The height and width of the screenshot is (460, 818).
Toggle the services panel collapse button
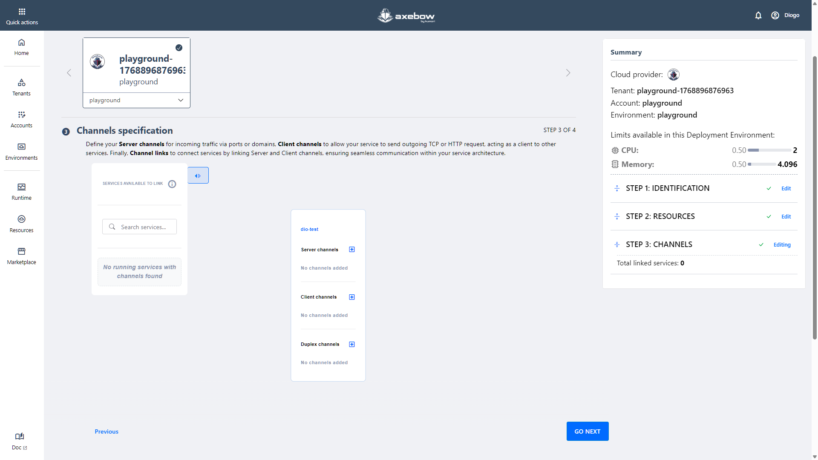coord(198,175)
